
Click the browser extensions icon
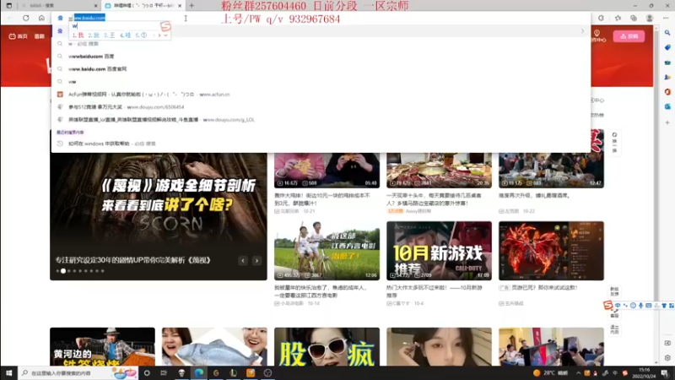601,18
